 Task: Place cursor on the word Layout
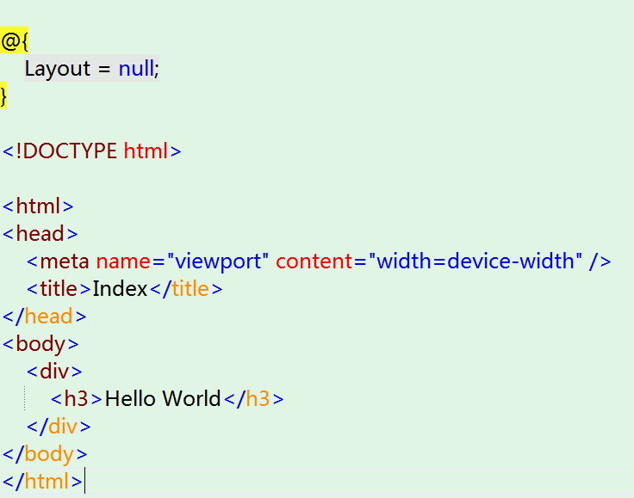(58, 69)
